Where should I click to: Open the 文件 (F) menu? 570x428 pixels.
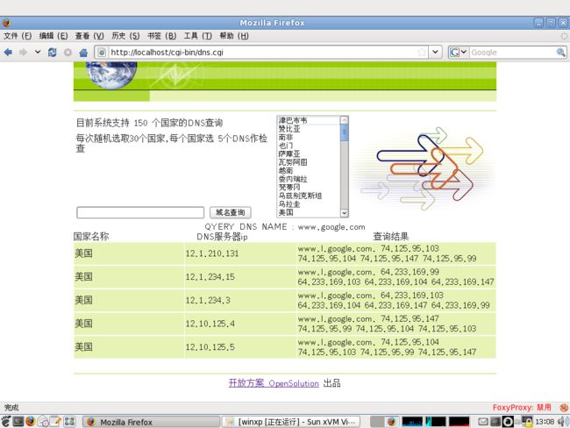(18, 36)
